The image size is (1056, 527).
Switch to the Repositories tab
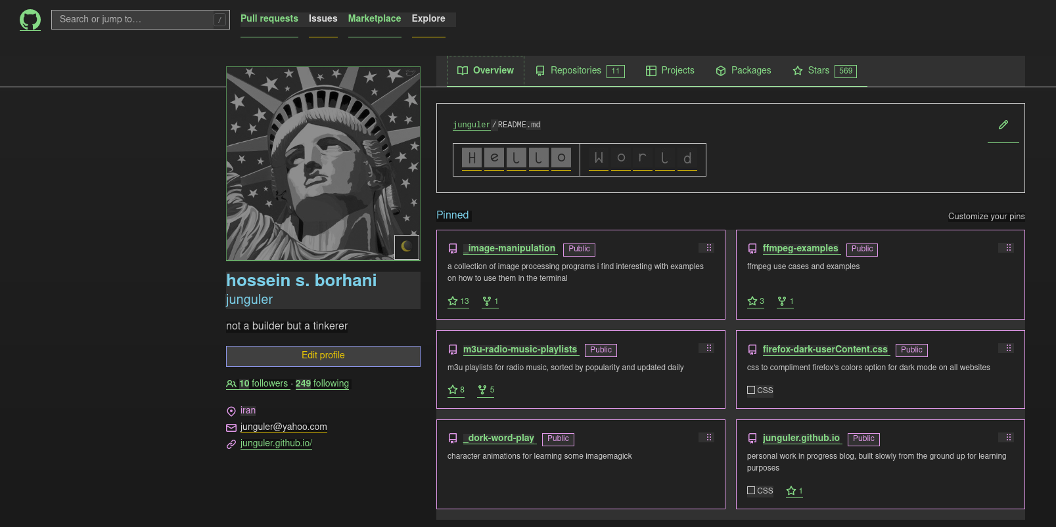click(x=580, y=70)
